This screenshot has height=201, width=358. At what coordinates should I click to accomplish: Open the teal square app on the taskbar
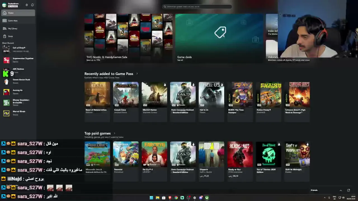point(182,198)
